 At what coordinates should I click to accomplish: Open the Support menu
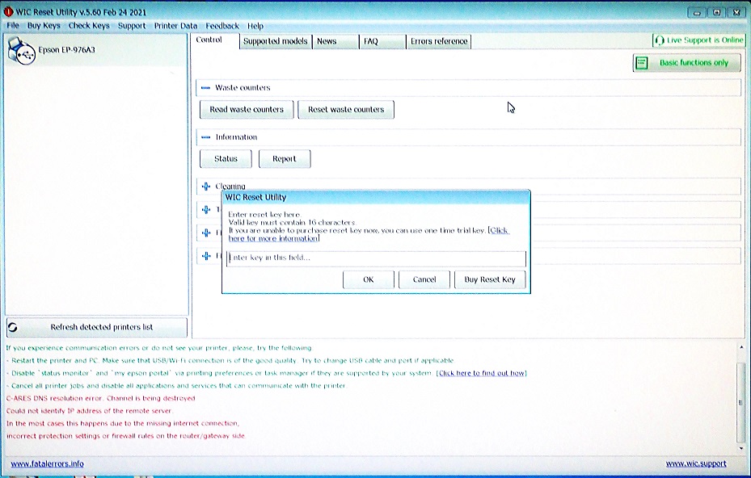click(132, 26)
